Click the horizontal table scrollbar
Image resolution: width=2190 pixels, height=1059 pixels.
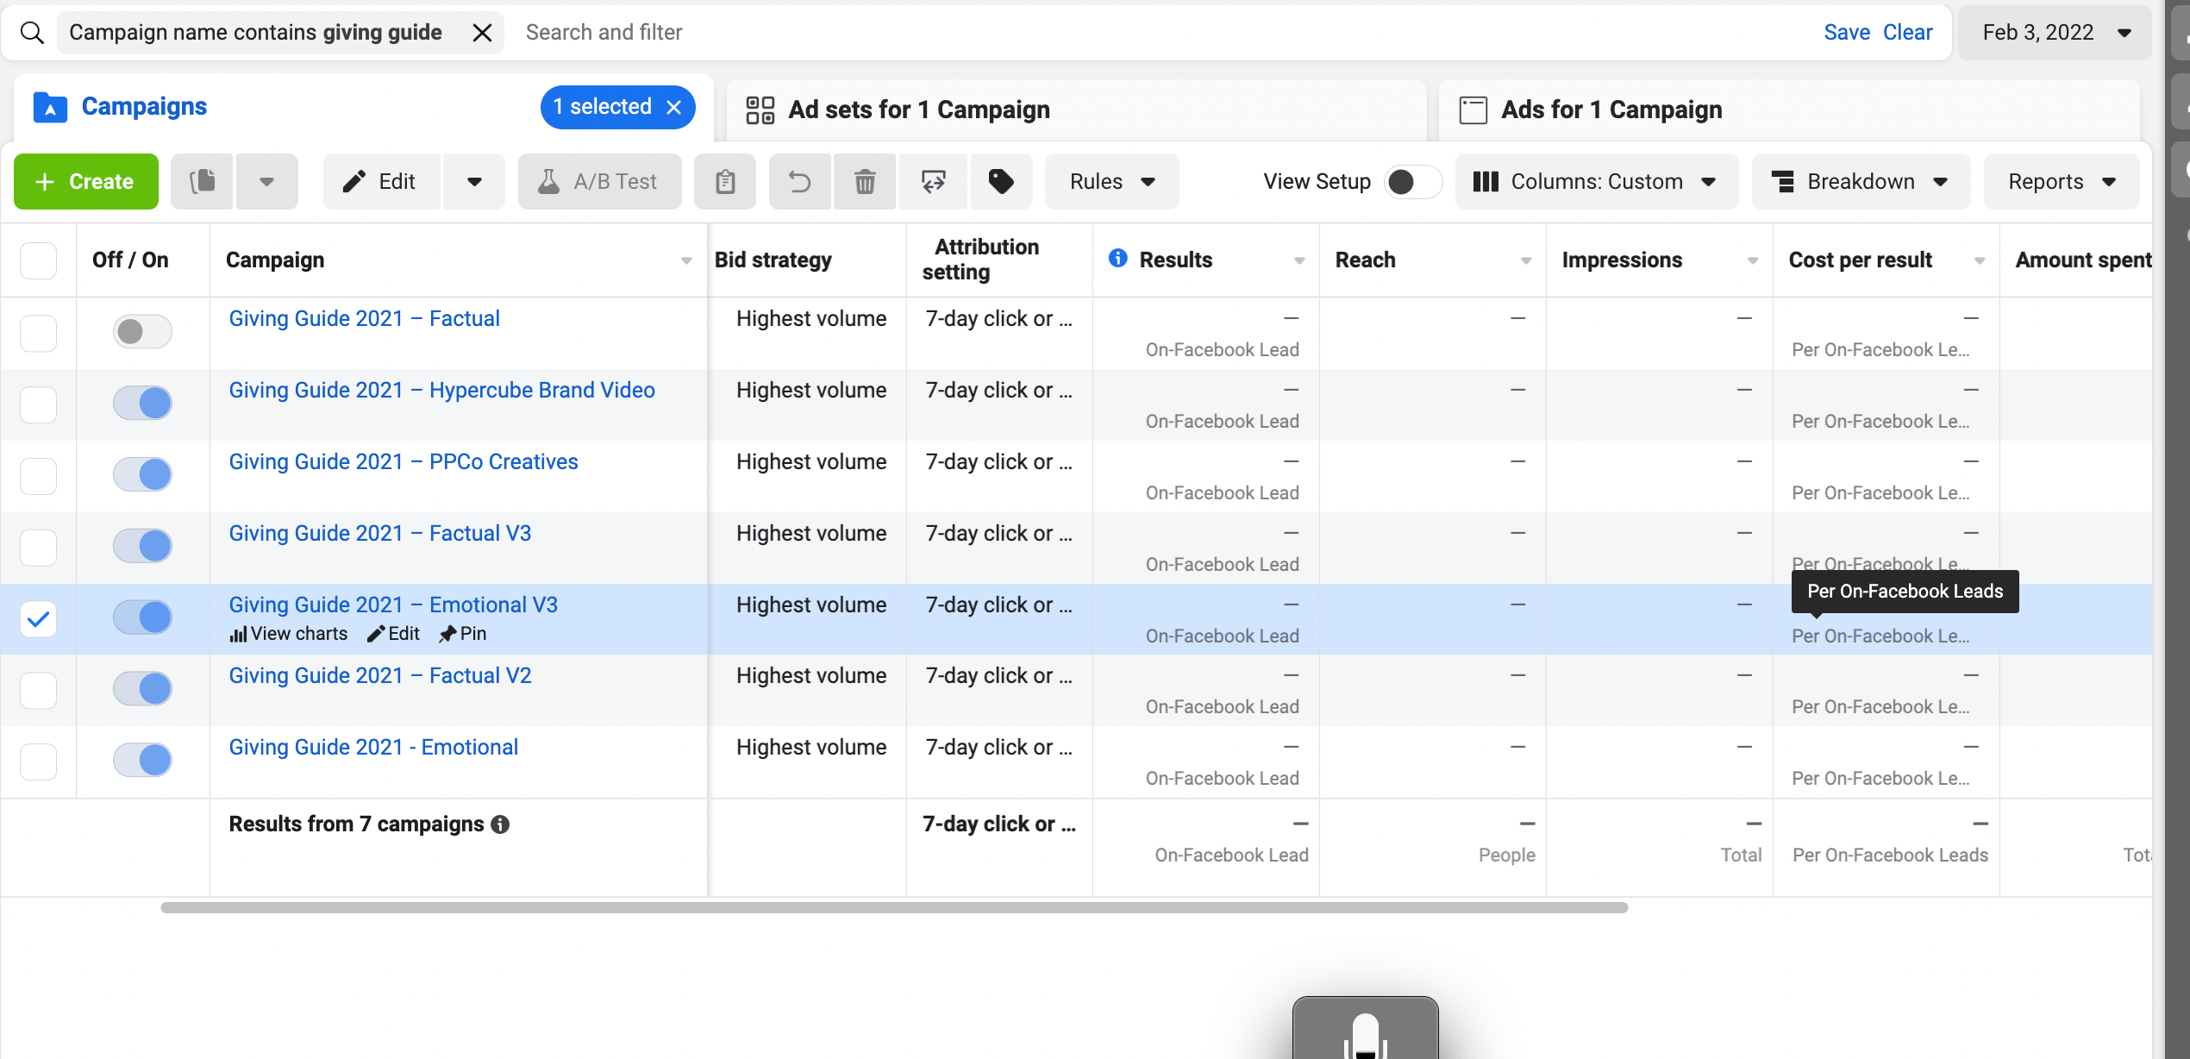(x=894, y=908)
